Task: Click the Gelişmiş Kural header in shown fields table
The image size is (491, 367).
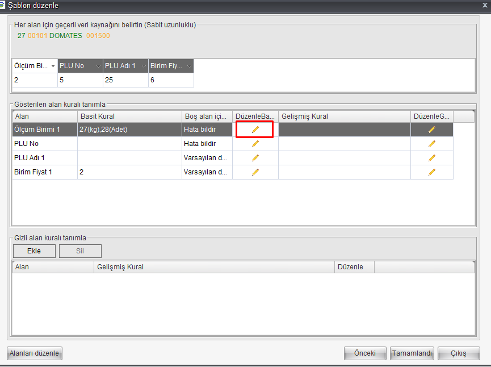Action: [x=345, y=116]
